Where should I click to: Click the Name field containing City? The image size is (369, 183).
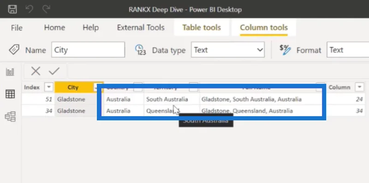(88, 50)
